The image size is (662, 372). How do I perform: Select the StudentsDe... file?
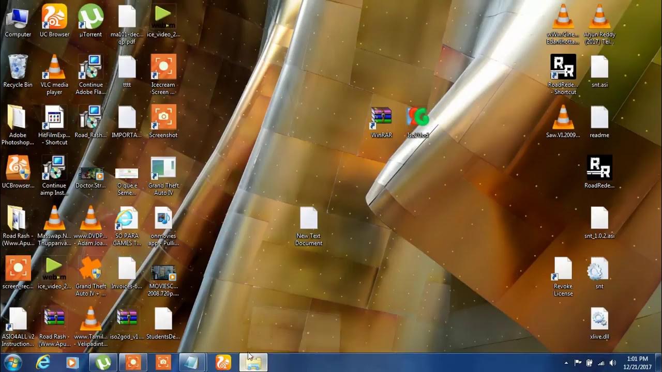click(163, 323)
